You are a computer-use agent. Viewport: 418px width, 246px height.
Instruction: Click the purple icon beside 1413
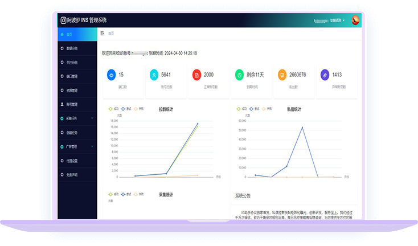325,75
